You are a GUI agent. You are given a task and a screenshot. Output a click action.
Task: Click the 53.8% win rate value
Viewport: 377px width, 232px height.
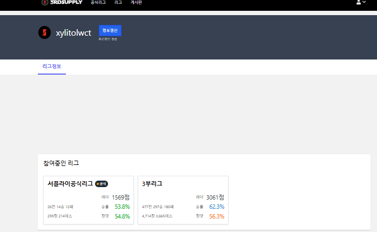[122, 207]
